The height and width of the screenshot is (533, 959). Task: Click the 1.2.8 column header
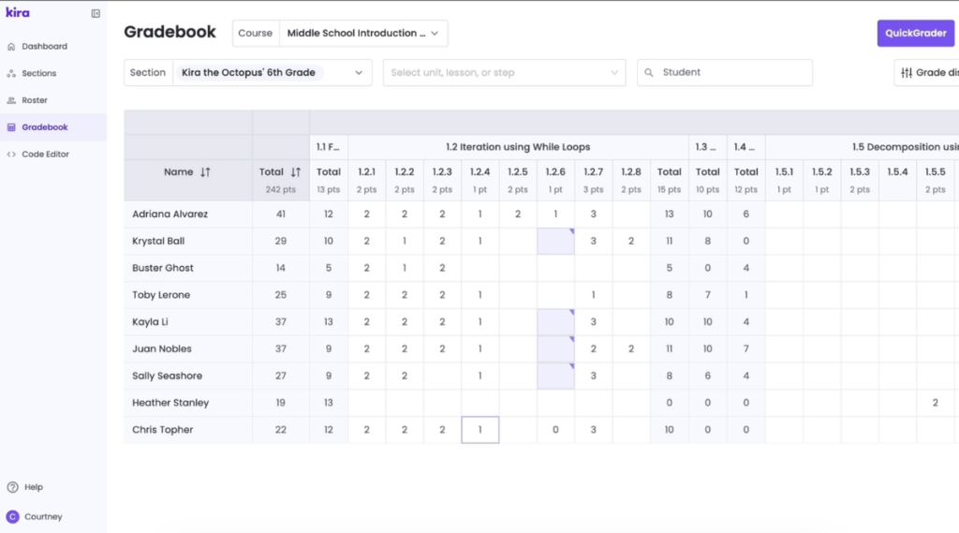[x=631, y=180]
